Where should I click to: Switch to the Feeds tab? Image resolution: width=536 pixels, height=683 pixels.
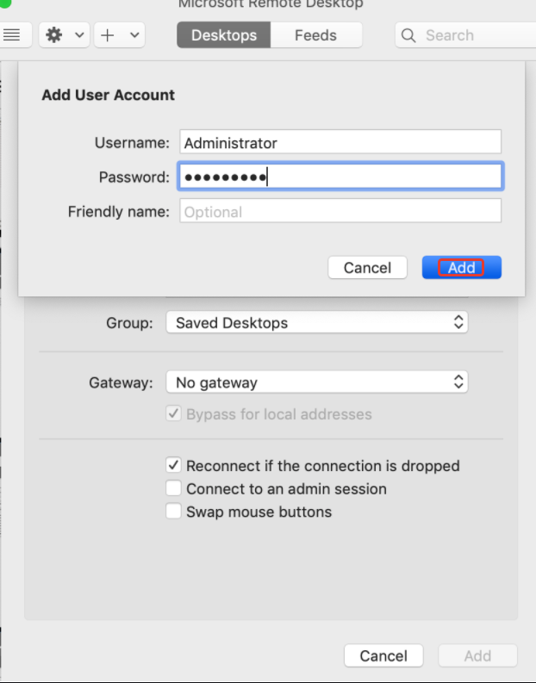315,35
